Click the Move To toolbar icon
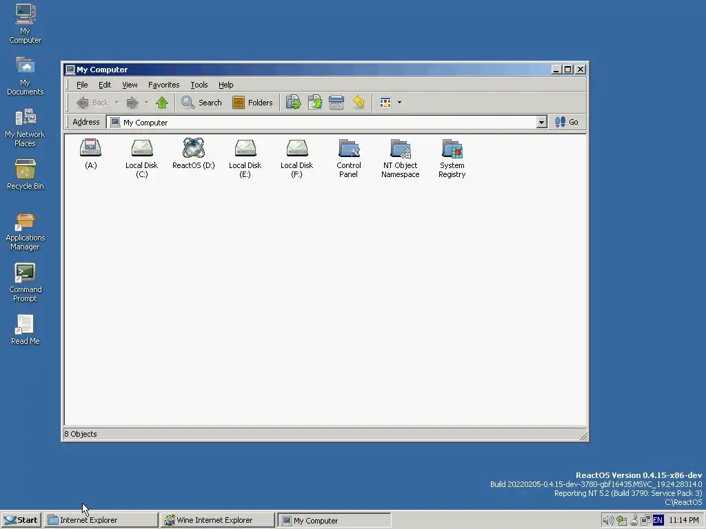This screenshot has width=706, height=529. pos(294,103)
